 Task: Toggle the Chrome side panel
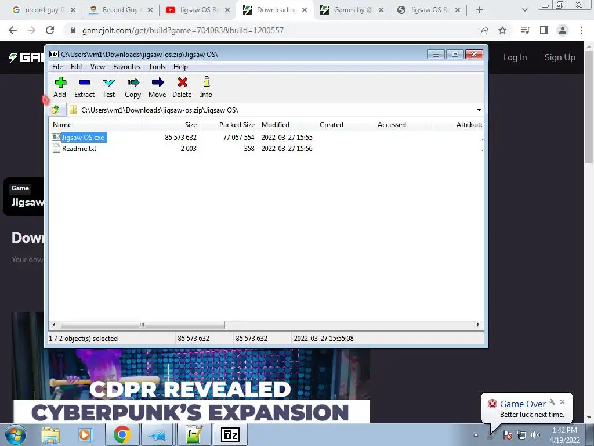[544, 30]
